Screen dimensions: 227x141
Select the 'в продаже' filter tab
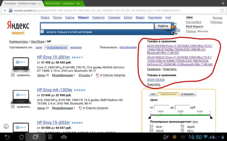188,94
